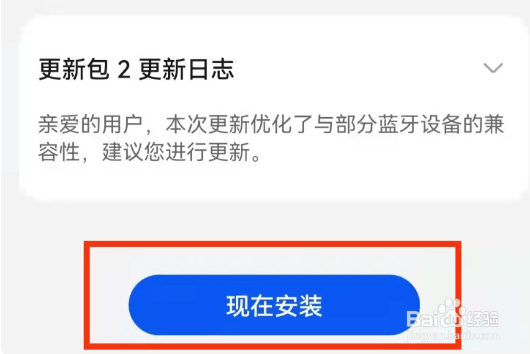Open the jingyan.baidu.com watermark link

point(452,335)
